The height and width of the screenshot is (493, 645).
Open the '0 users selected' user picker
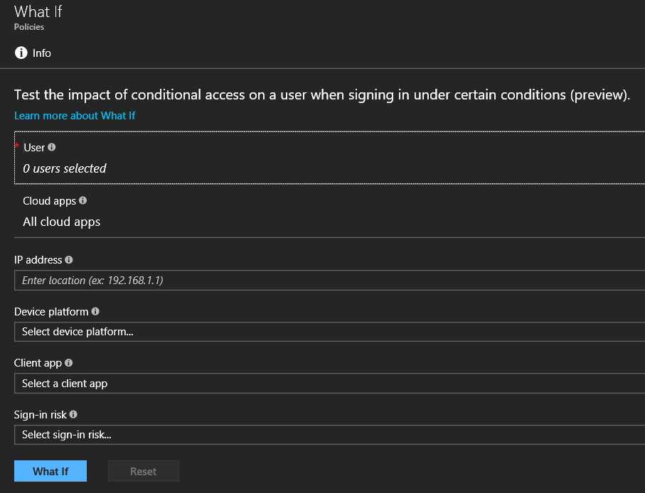(65, 168)
